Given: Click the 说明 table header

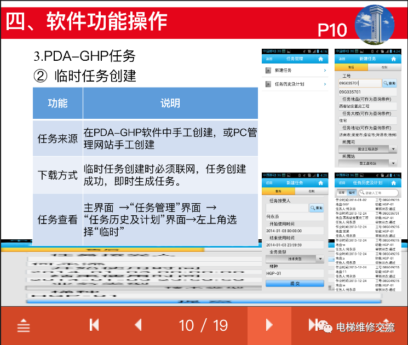Looking at the screenshot, I should tap(170, 104).
